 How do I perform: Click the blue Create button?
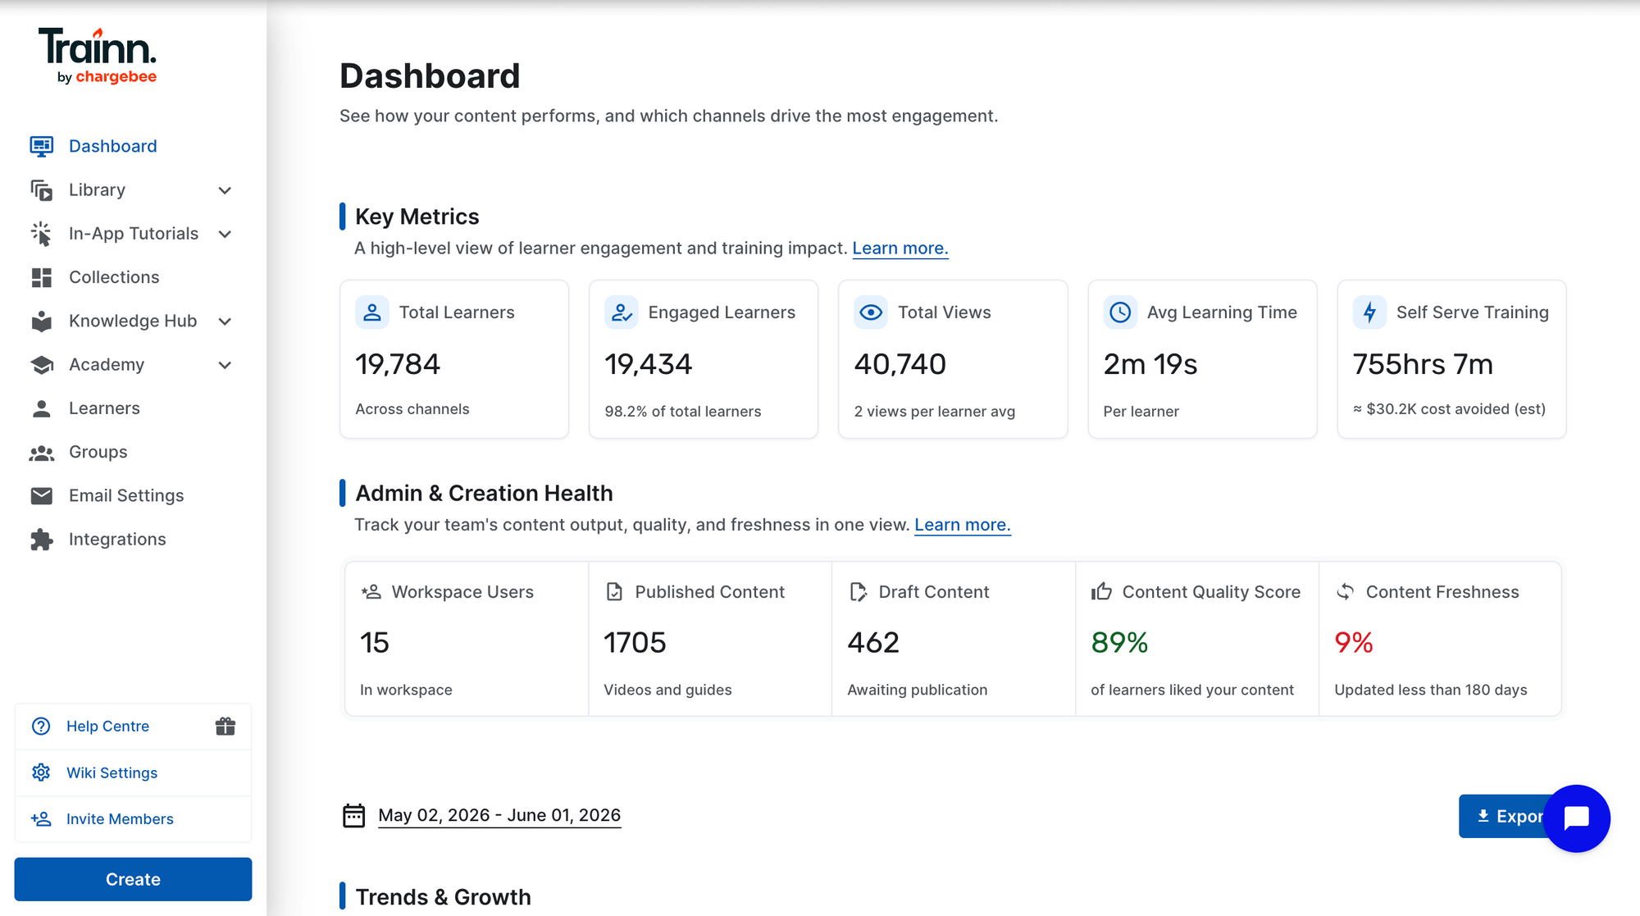point(133,879)
